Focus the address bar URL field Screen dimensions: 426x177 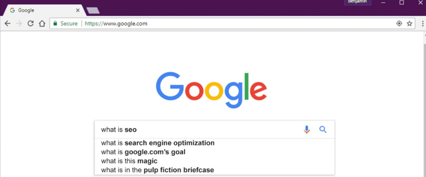coord(213,24)
